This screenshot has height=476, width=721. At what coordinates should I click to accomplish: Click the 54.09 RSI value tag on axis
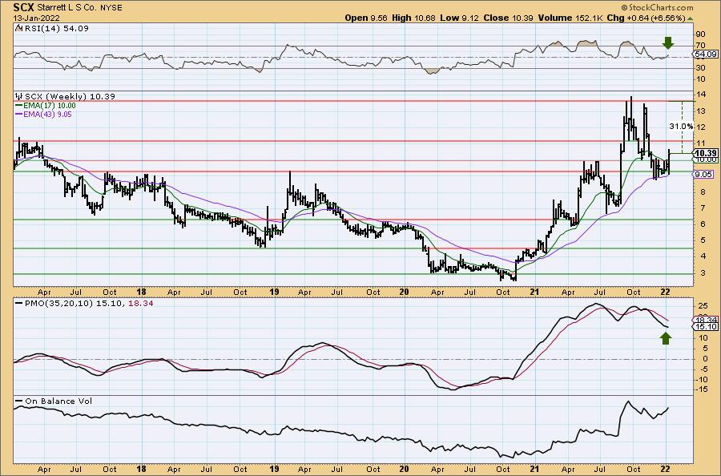pyautogui.click(x=705, y=54)
